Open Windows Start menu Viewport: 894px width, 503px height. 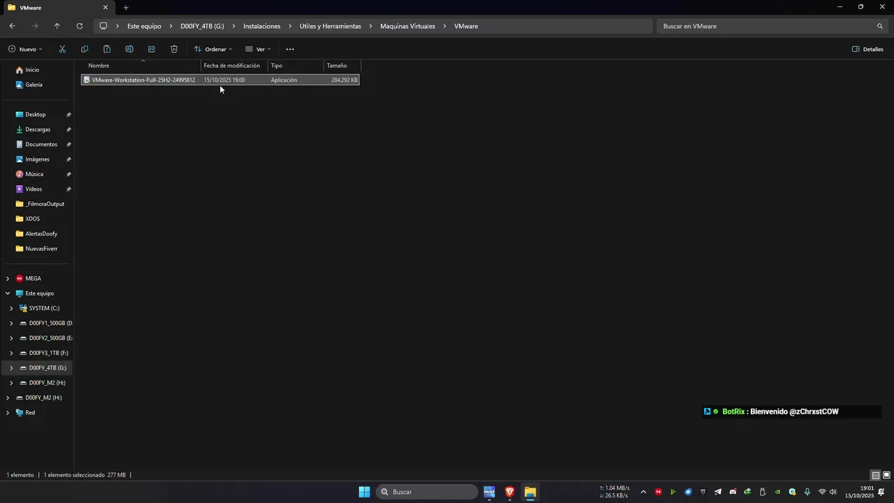click(365, 492)
